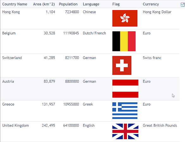Click the Hong Kong flag image

125,18
